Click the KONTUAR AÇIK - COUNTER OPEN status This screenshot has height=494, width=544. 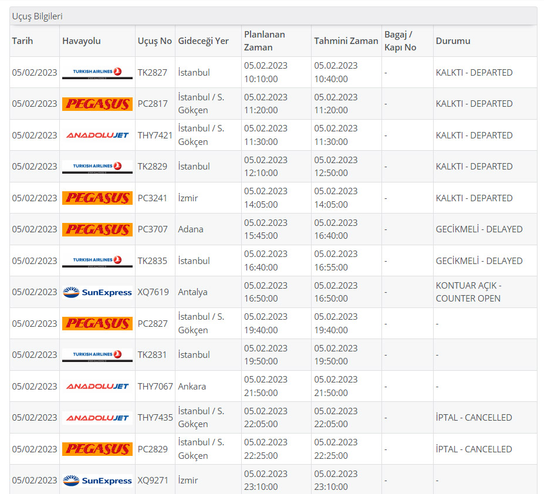pos(468,292)
